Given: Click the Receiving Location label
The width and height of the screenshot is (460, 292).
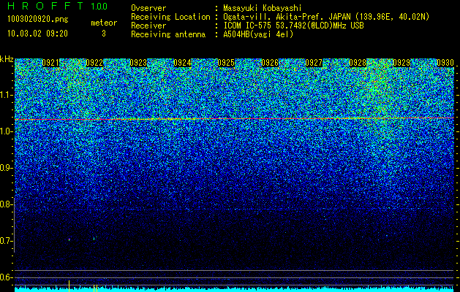Looking at the screenshot, I should tap(170, 17).
